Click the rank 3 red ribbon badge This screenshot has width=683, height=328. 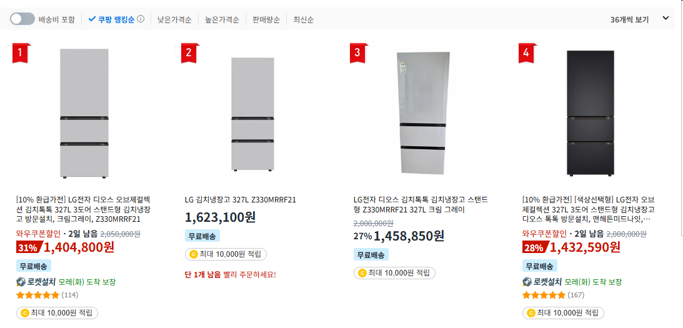click(x=357, y=52)
